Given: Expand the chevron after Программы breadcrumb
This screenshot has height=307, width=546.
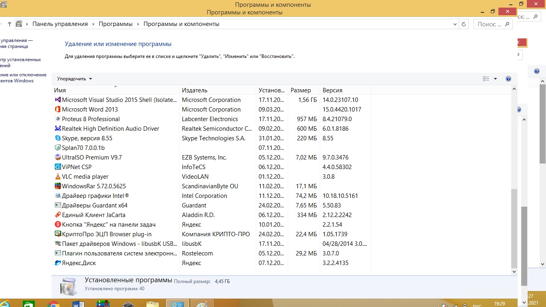Looking at the screenshot, I should [138, 24].
